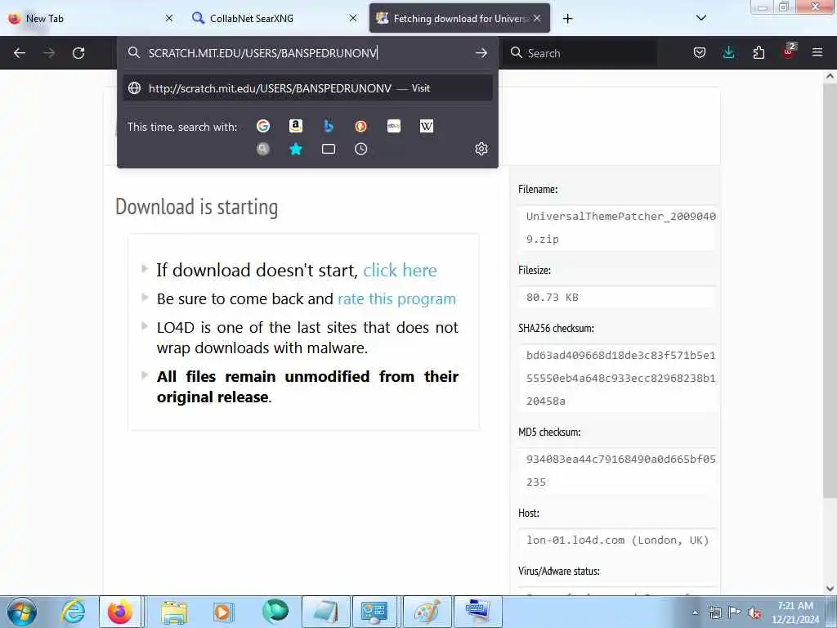
Task: Search with DuckDuckGo this time
Action: pyautogui.click(x=360, y=126)
